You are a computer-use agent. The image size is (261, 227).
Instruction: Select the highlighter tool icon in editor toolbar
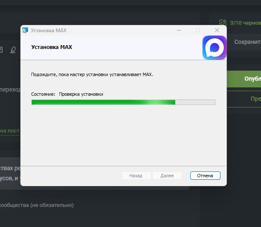[x=13, y=50]
